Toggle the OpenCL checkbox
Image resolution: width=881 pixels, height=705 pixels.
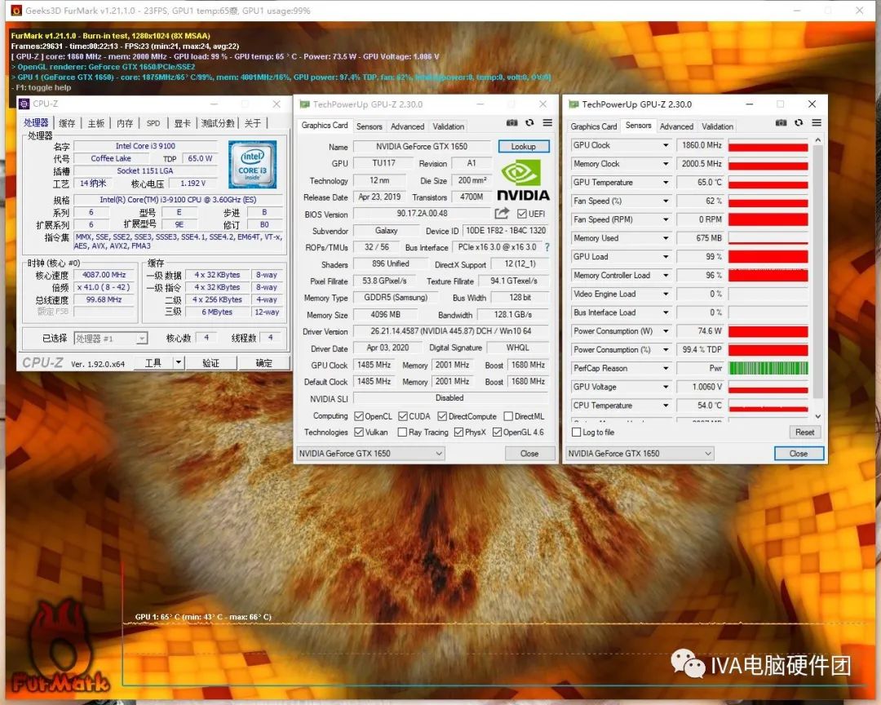359,416
